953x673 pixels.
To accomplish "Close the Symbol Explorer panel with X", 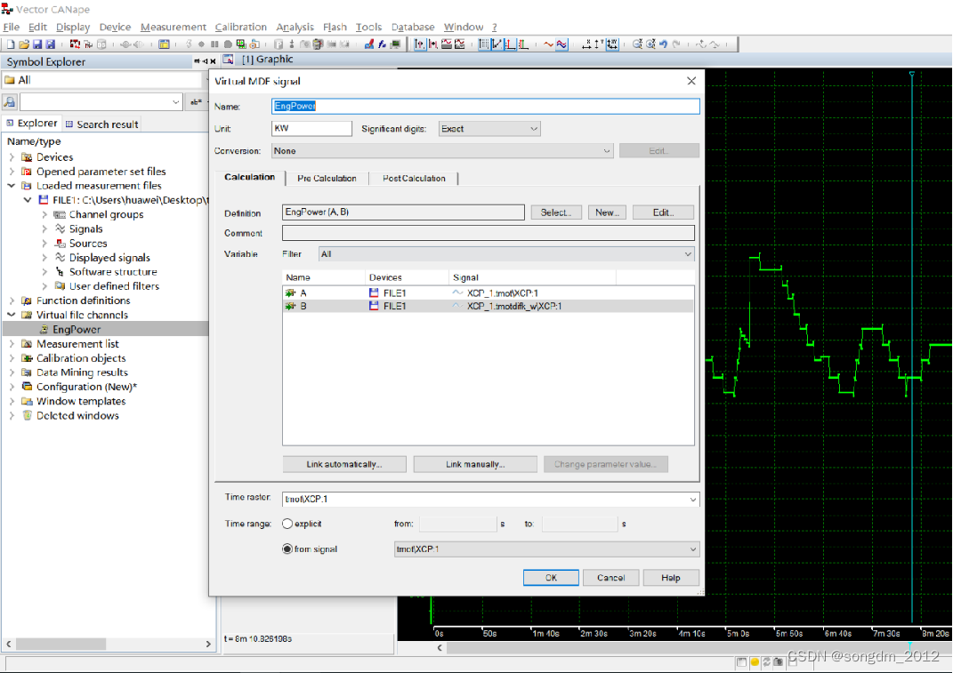I will [213, 61].
